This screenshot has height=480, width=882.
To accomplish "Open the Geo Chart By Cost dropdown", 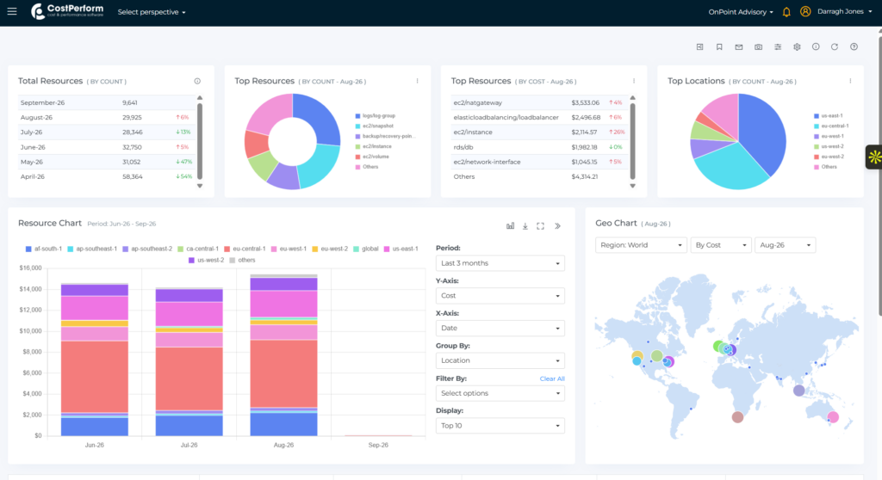I will point(721,245).
